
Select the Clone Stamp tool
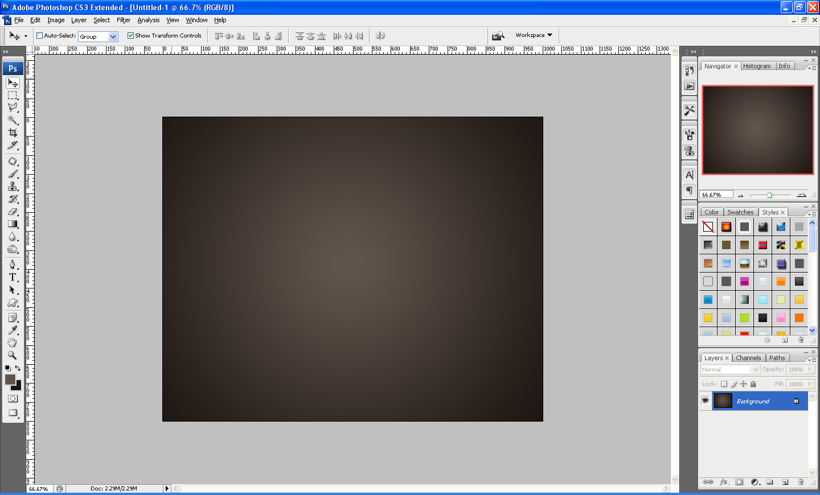[13, 187]
